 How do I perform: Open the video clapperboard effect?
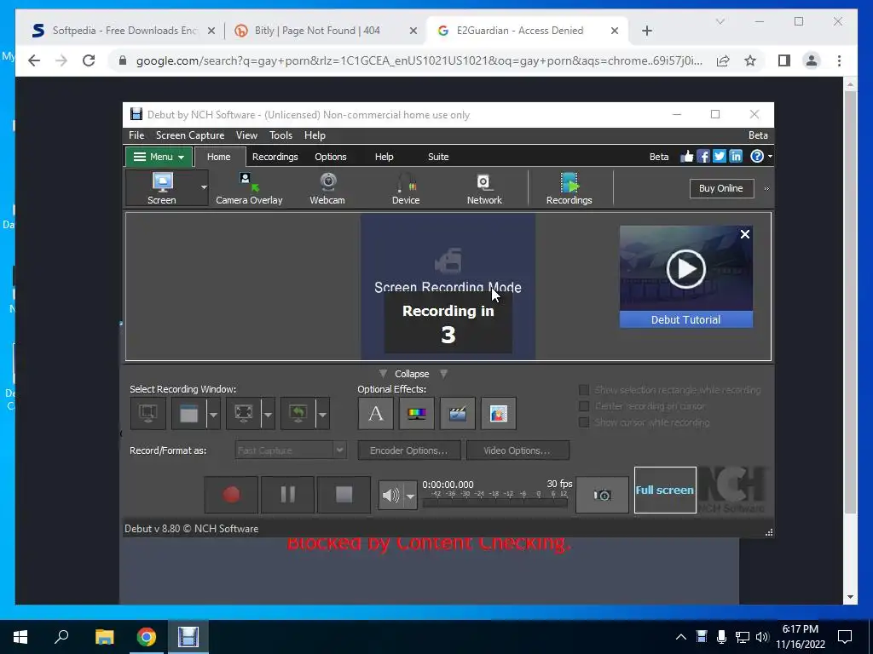[458, 413]
